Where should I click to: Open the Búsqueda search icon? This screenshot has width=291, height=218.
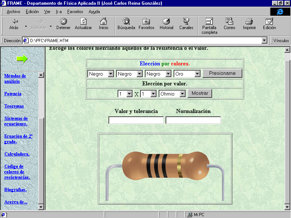(x=126, y=21)
